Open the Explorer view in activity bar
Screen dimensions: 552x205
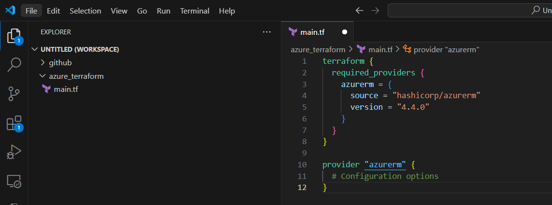[x=14, y=36]
